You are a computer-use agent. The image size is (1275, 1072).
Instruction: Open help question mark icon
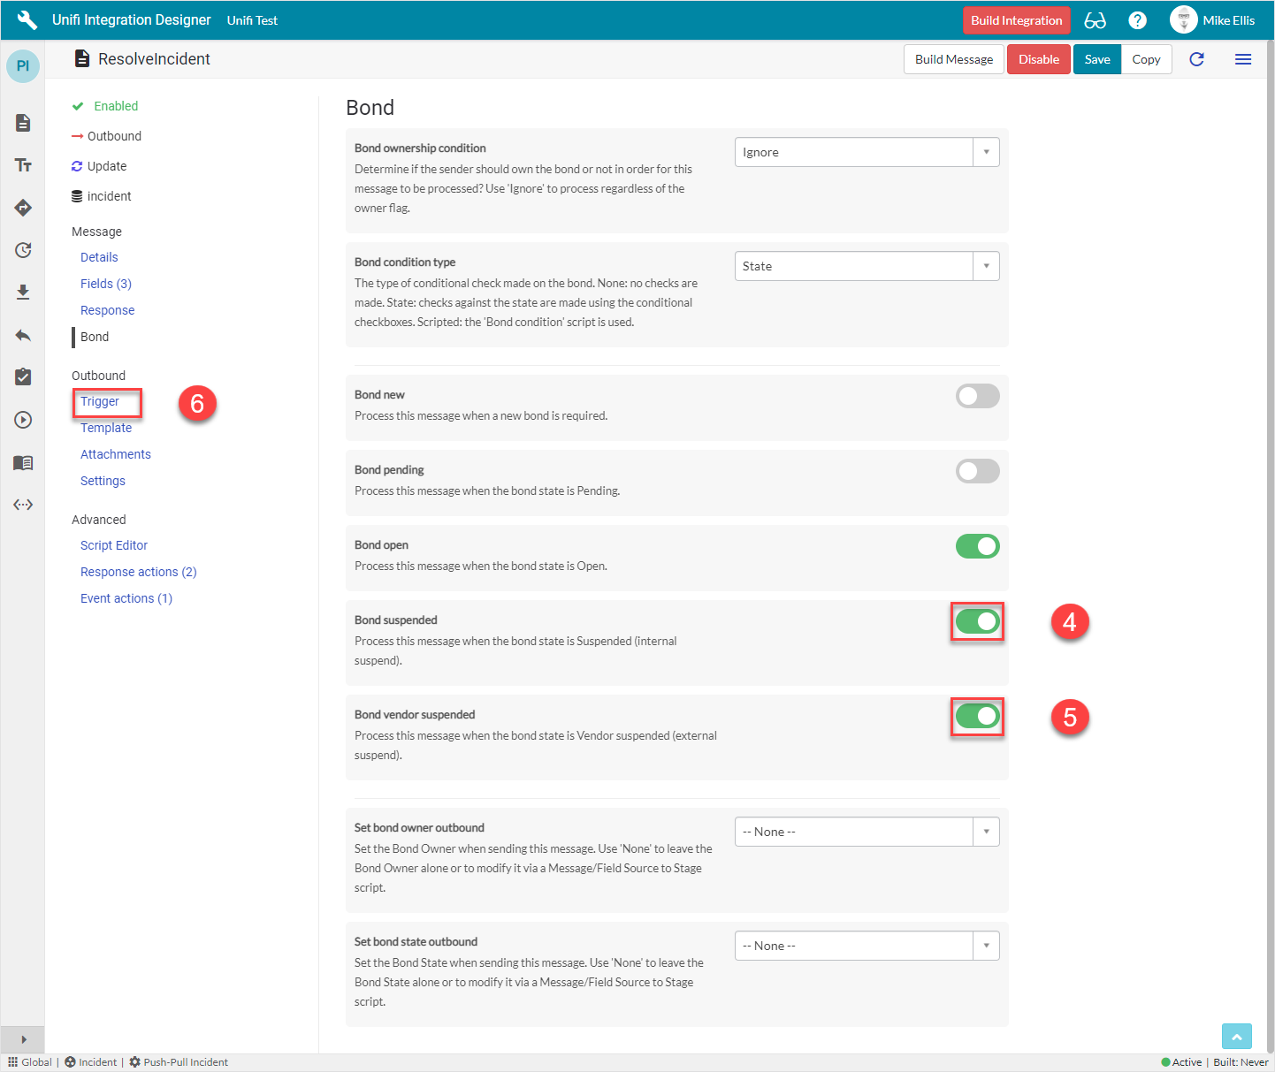coord(1138,20)
